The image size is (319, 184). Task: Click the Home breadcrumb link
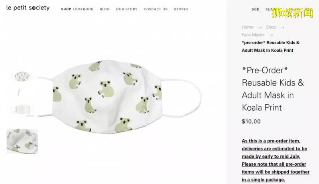247,27
